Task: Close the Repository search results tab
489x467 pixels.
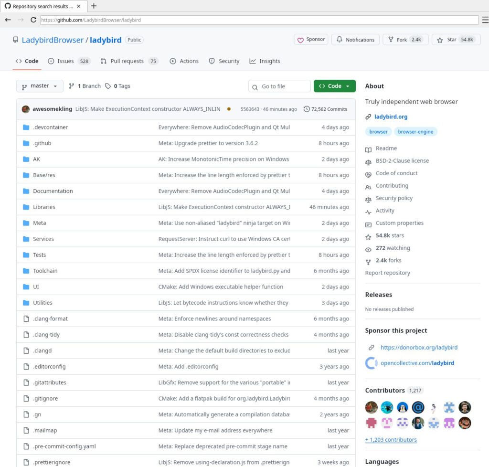Action: point(79,6)
